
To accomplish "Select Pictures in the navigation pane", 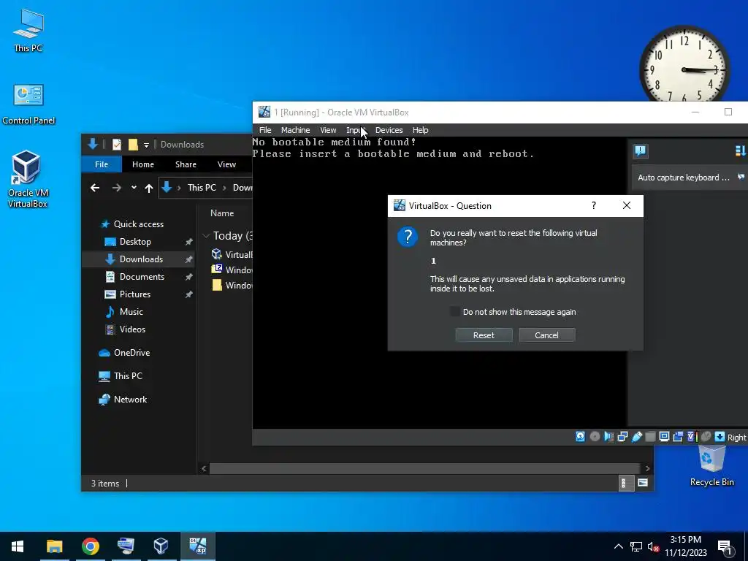I will (x=135, y=294).
